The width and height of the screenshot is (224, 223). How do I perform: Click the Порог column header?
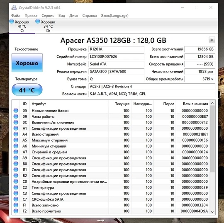pos(165,104)
